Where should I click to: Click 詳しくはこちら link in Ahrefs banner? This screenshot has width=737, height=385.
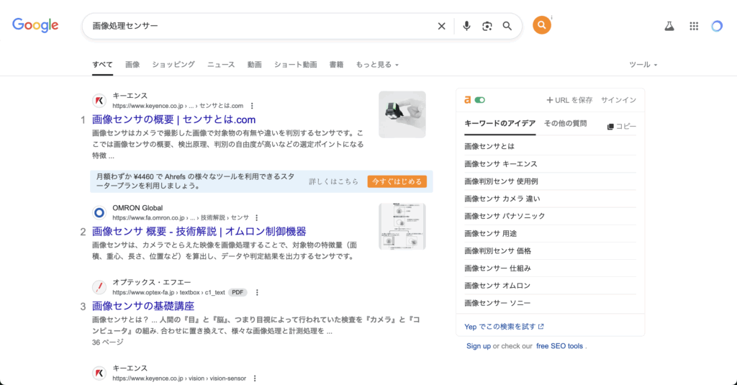pos(334,181)
